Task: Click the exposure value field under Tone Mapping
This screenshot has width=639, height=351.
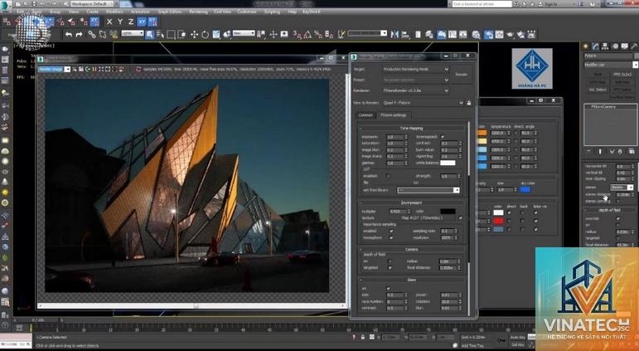Action: 395,137
